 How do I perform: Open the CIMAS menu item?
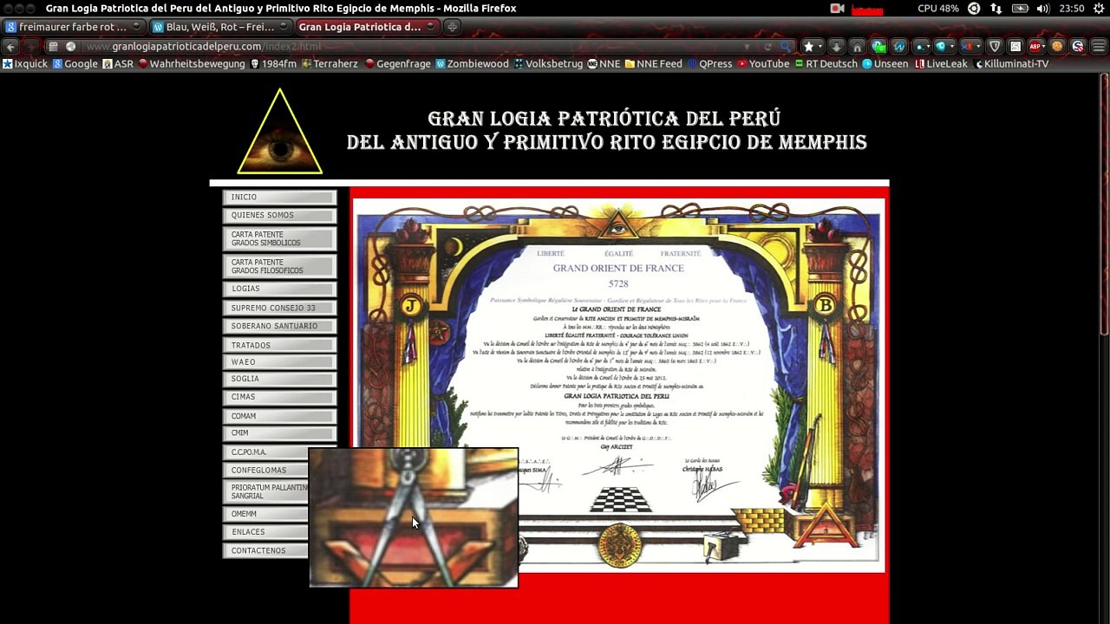pyautogui.click(x=279, y=398)
